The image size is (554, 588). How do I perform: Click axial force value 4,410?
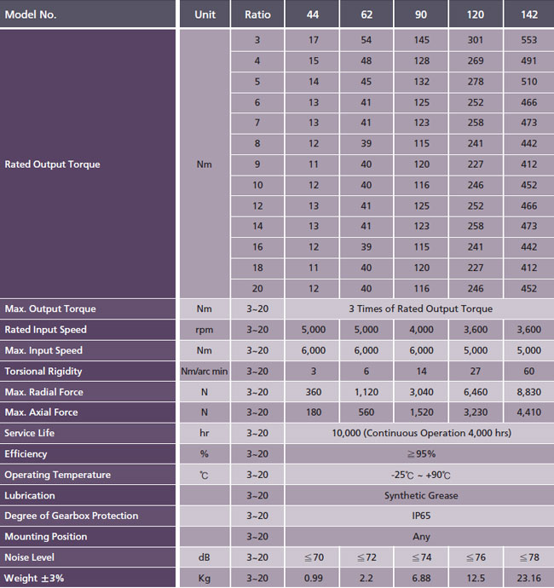pos(529,412)
